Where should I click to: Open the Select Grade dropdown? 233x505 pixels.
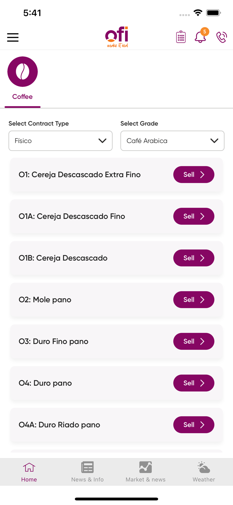coord(172,141)
